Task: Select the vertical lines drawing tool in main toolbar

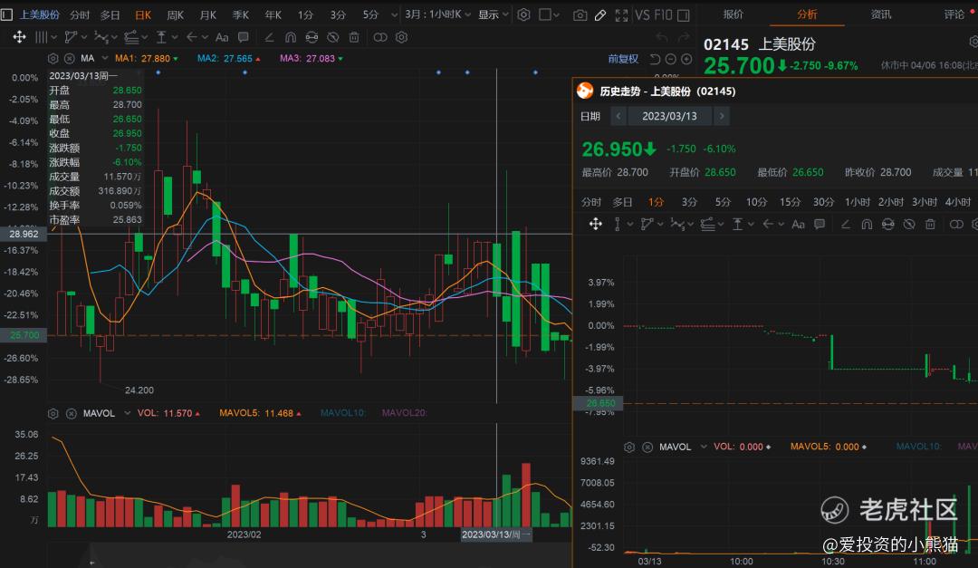Action: [41, 37]
